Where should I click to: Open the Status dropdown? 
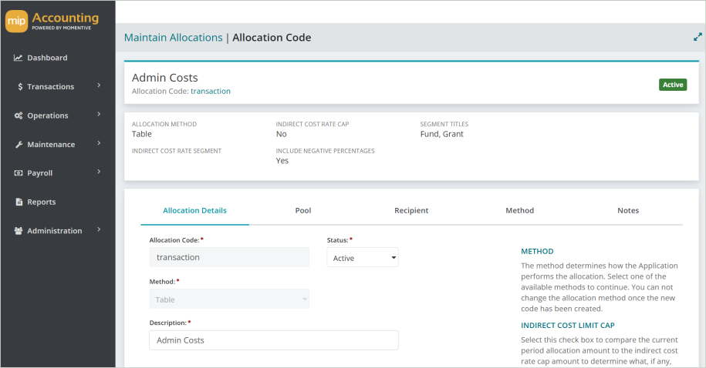click(363, 258)
